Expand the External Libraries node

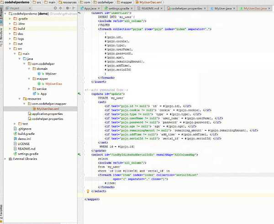(x=5, y=159)
